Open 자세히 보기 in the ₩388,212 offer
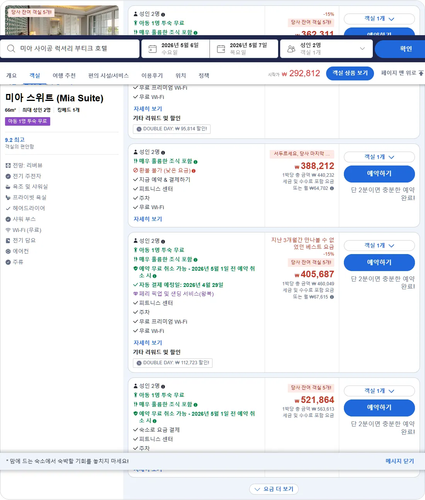Image resolution: width=425 pixels, height=500 pixels. pos(148,219)
